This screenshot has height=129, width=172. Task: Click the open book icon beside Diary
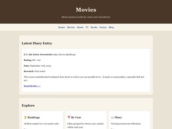click(x=112, y=117)
